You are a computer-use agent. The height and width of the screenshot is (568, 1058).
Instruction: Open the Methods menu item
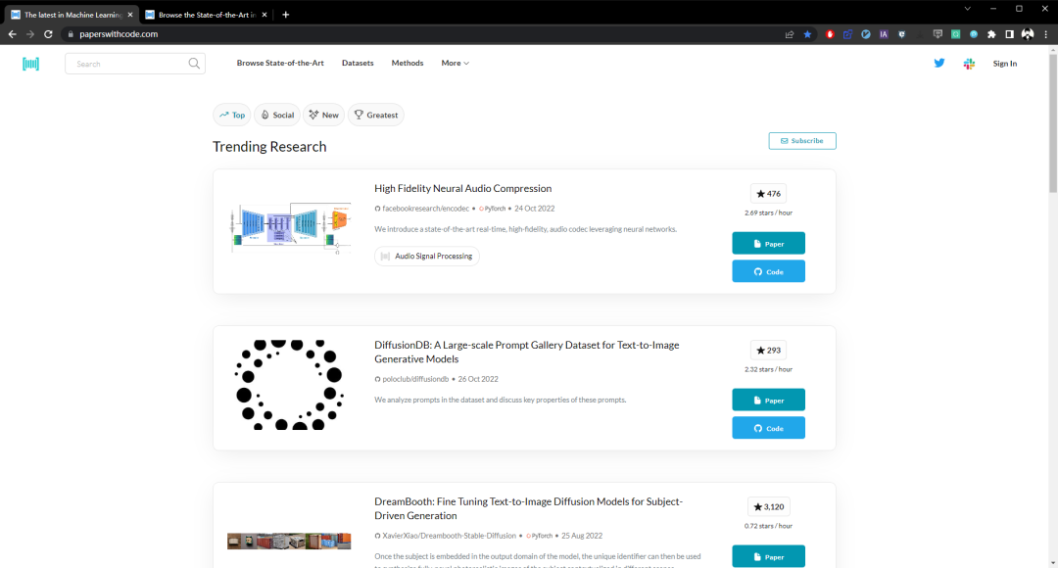(x=408, y=63)
